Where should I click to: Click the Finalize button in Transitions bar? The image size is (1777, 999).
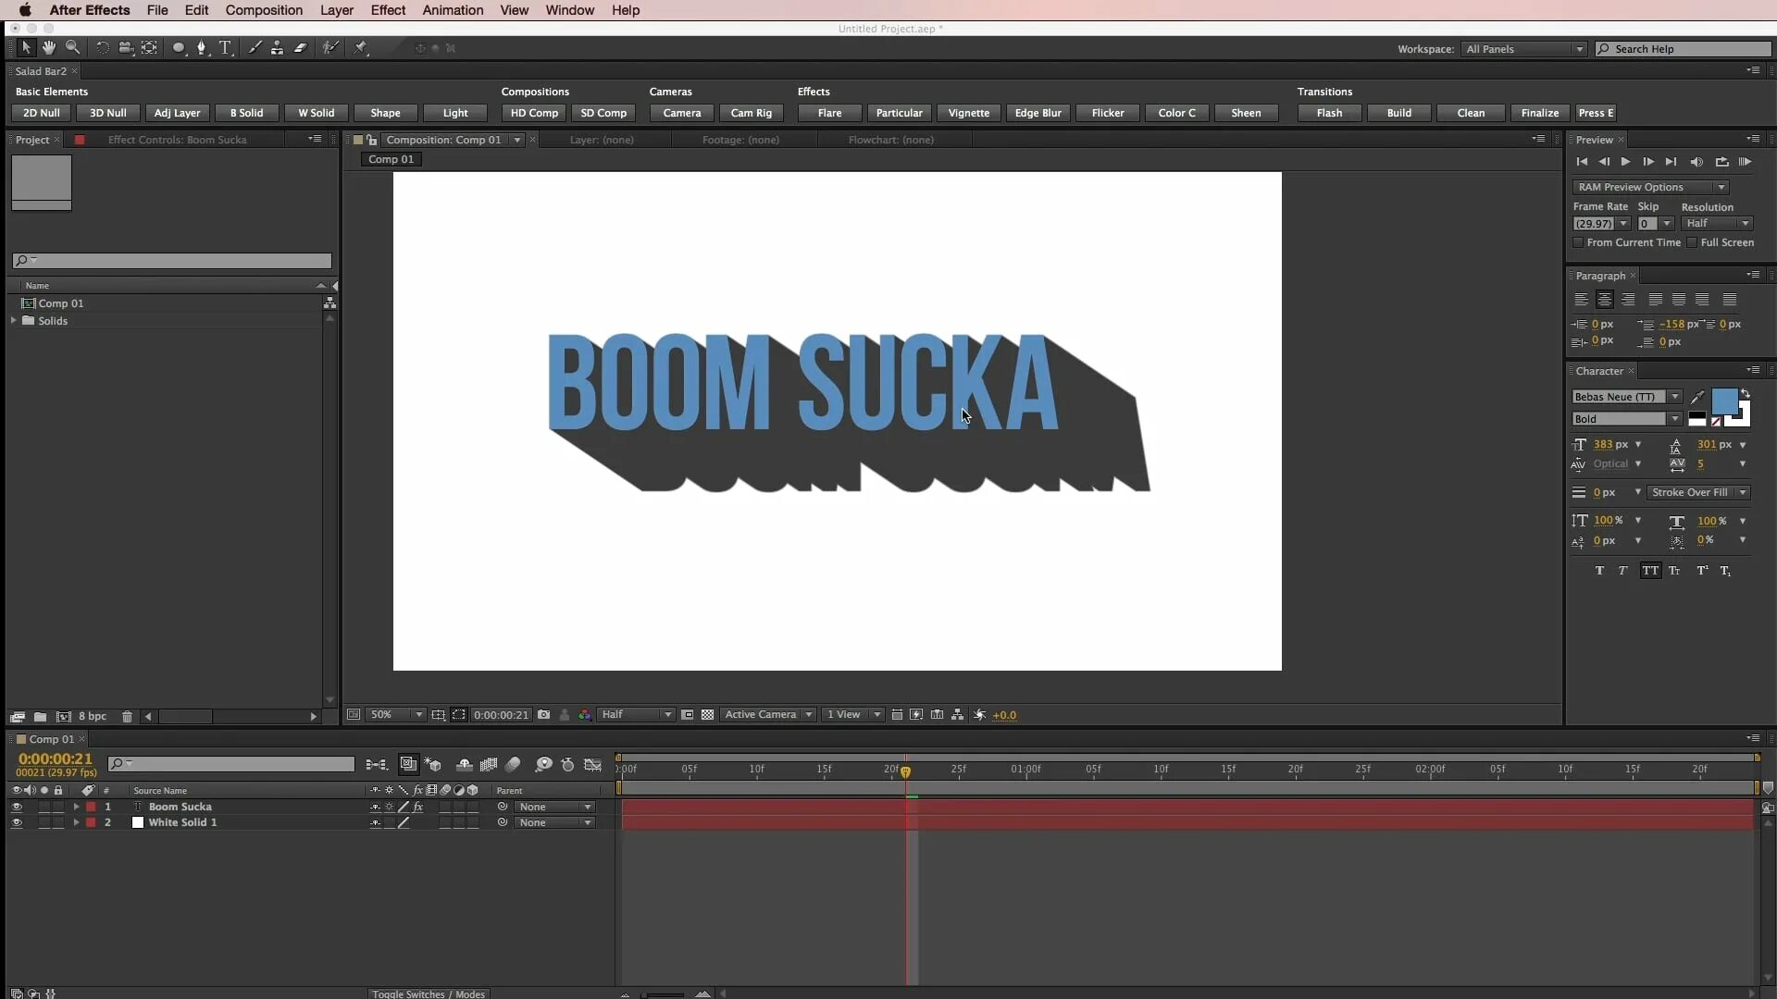click(1540, 111)
